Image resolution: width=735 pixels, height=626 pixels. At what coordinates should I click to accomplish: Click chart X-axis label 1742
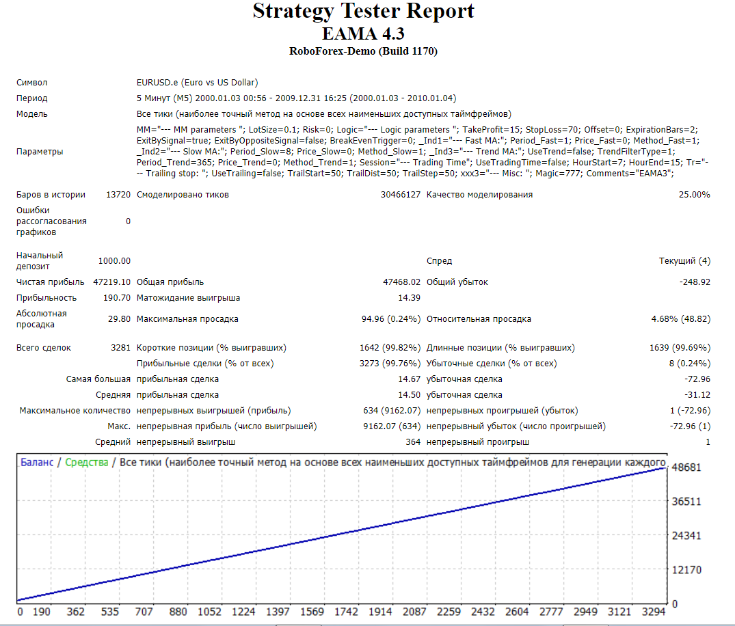tap(346, 612)
